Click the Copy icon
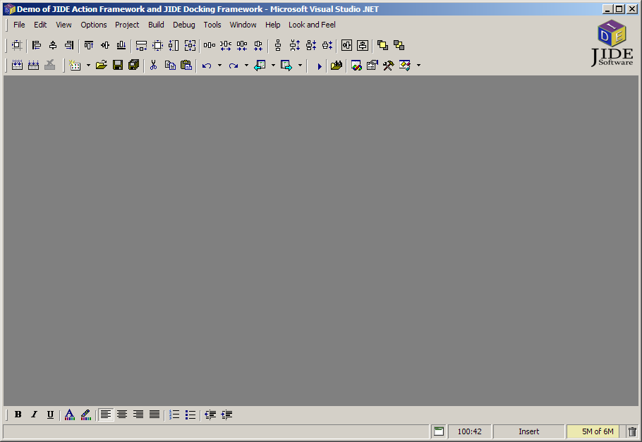 170,65
